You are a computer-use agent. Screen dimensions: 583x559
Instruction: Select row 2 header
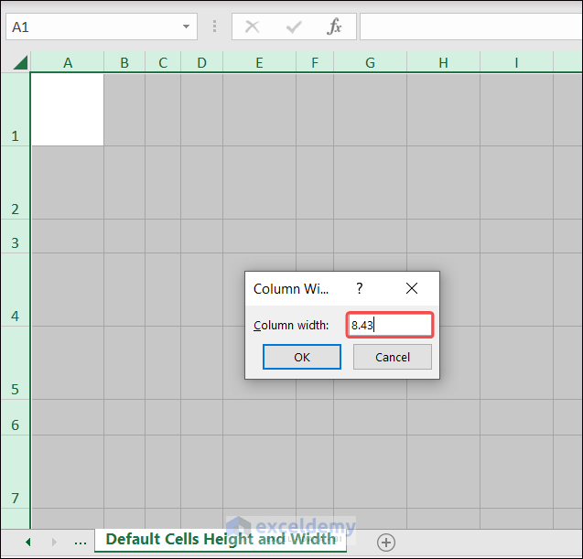point(15,183)
